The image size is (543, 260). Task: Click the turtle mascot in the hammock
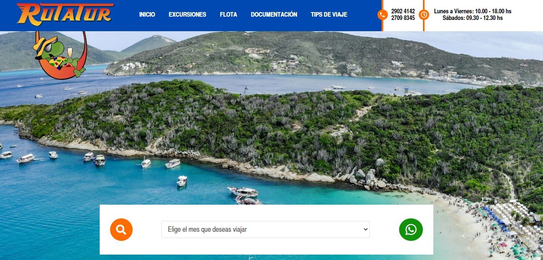[x=60, y=55]
